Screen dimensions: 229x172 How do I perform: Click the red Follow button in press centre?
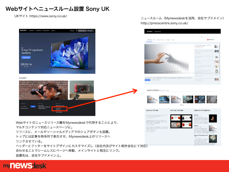coord(211,40)
